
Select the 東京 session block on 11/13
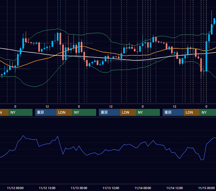(109, 112)
